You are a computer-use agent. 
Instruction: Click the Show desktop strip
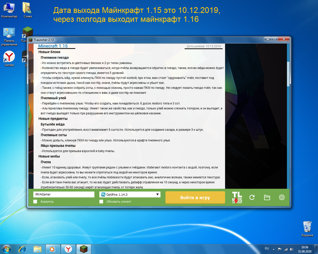point(316,249)
